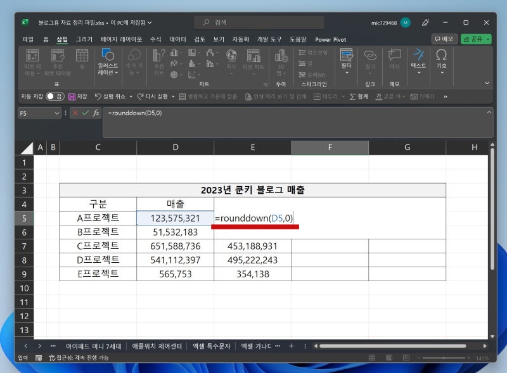Image resolution: width=507 pixels, height=373 pixels.
Task: Show more quick access toolbar commands
Action: 446,97
